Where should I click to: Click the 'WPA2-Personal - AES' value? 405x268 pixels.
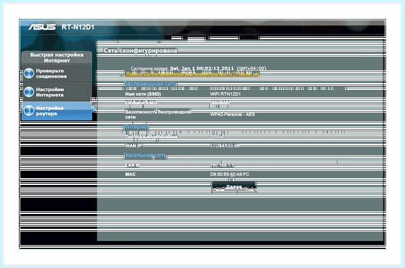click(232, 114)
